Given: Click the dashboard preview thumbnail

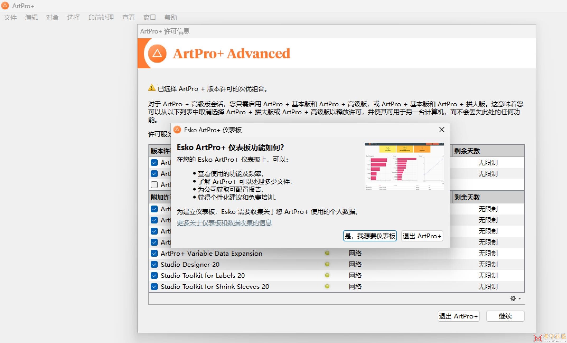Looking at the screenshot, I should coord(404,166).
